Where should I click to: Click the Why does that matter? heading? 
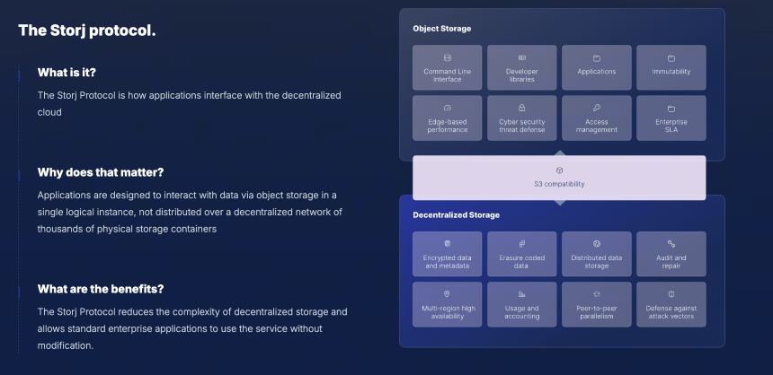[x=101, y=173]
